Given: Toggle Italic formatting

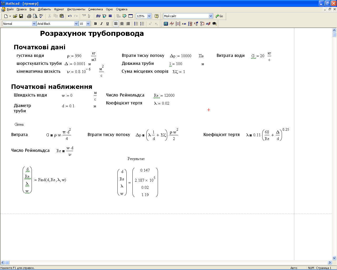Looking at the screenshot, I should pyautogui.click(x=102, y=24).
